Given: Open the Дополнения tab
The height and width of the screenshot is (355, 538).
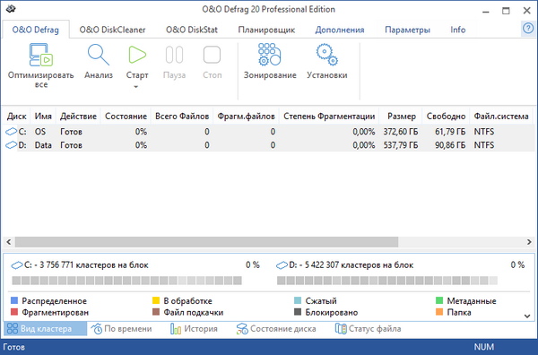Looking at the screenshot, I should point(340,30).
